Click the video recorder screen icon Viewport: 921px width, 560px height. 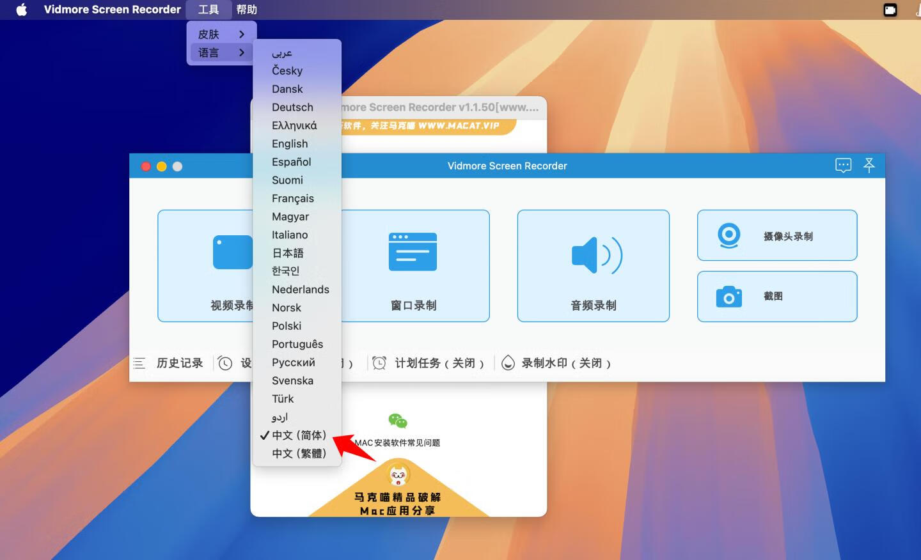[233, 253]
